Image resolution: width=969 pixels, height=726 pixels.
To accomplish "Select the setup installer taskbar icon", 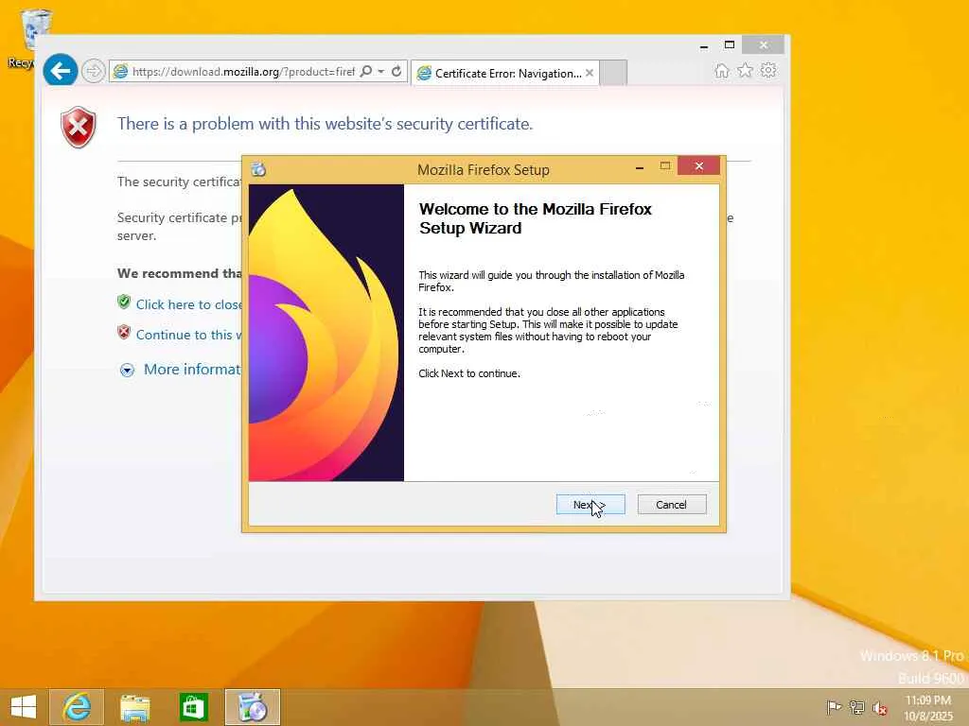I will point(252,707).
